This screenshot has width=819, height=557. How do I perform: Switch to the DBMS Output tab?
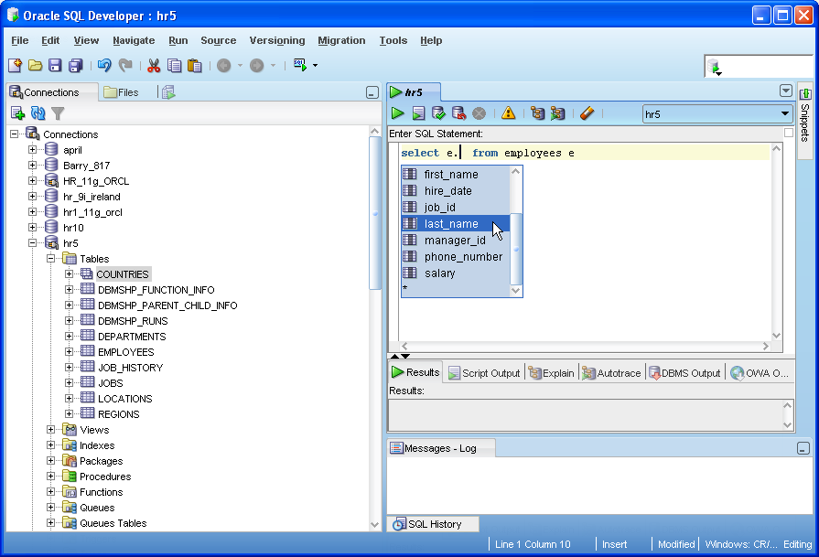tap(684, 373)
